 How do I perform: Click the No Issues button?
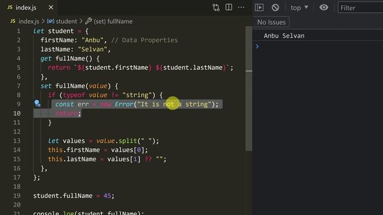point(271,22)
